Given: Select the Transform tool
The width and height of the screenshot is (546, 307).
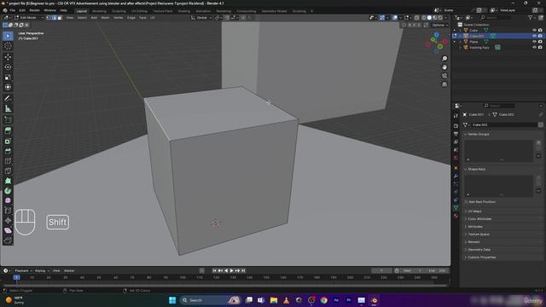Looking at the screenshot, I should (x=8, y=87).
